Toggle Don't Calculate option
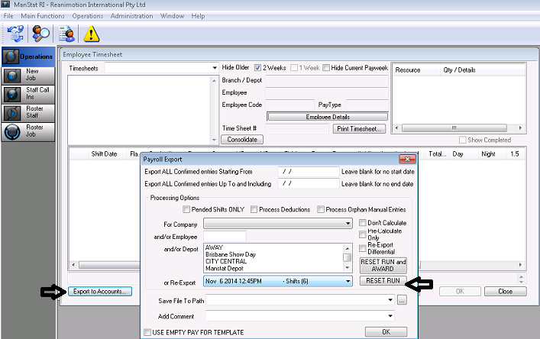The width and height of the screenshot is (540, 339). pos(363,223)
